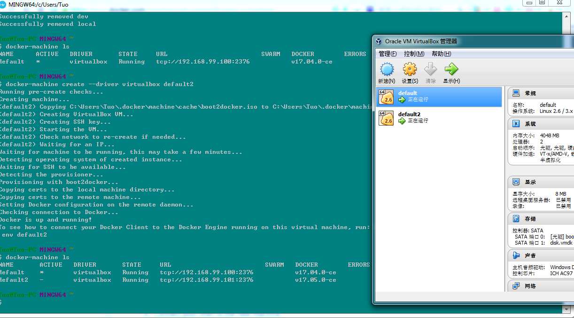
Task: Click 'Waiting for SSH to be available' line
Action: pos(63,167)
